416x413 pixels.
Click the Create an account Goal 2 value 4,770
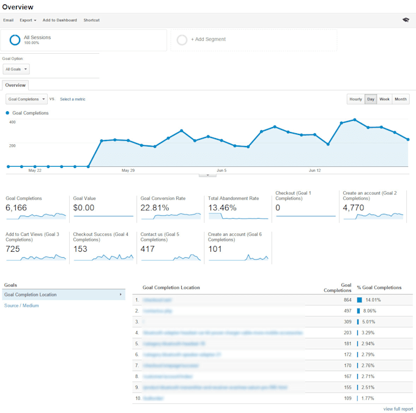(354, 208)
